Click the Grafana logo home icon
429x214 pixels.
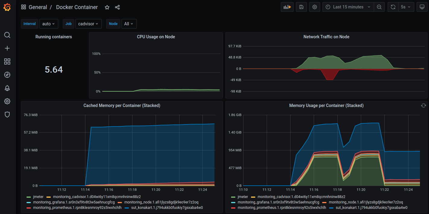7,7
